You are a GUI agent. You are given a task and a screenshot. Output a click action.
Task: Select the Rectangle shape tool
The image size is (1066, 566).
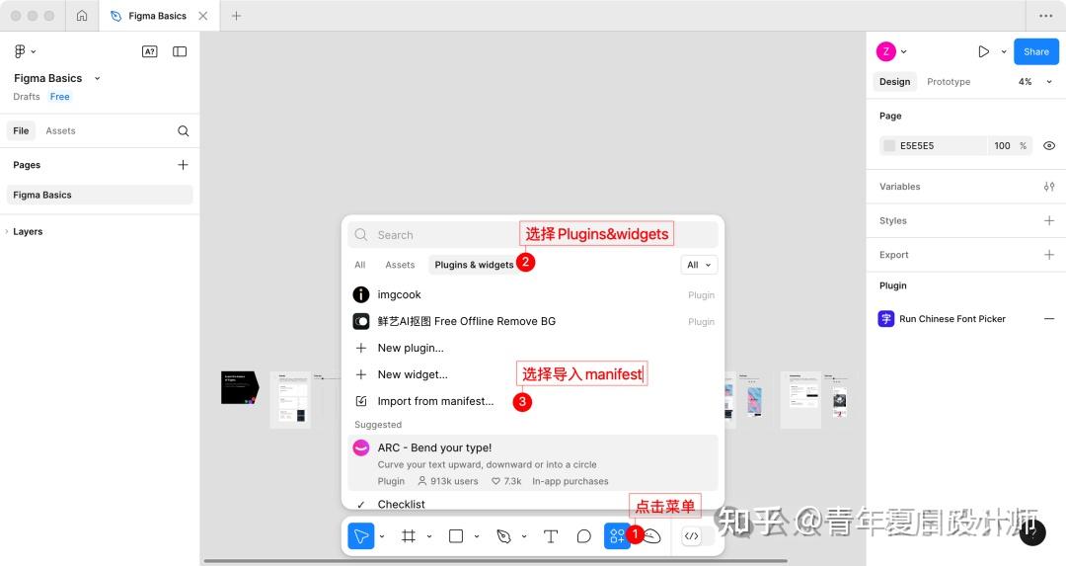456,536
